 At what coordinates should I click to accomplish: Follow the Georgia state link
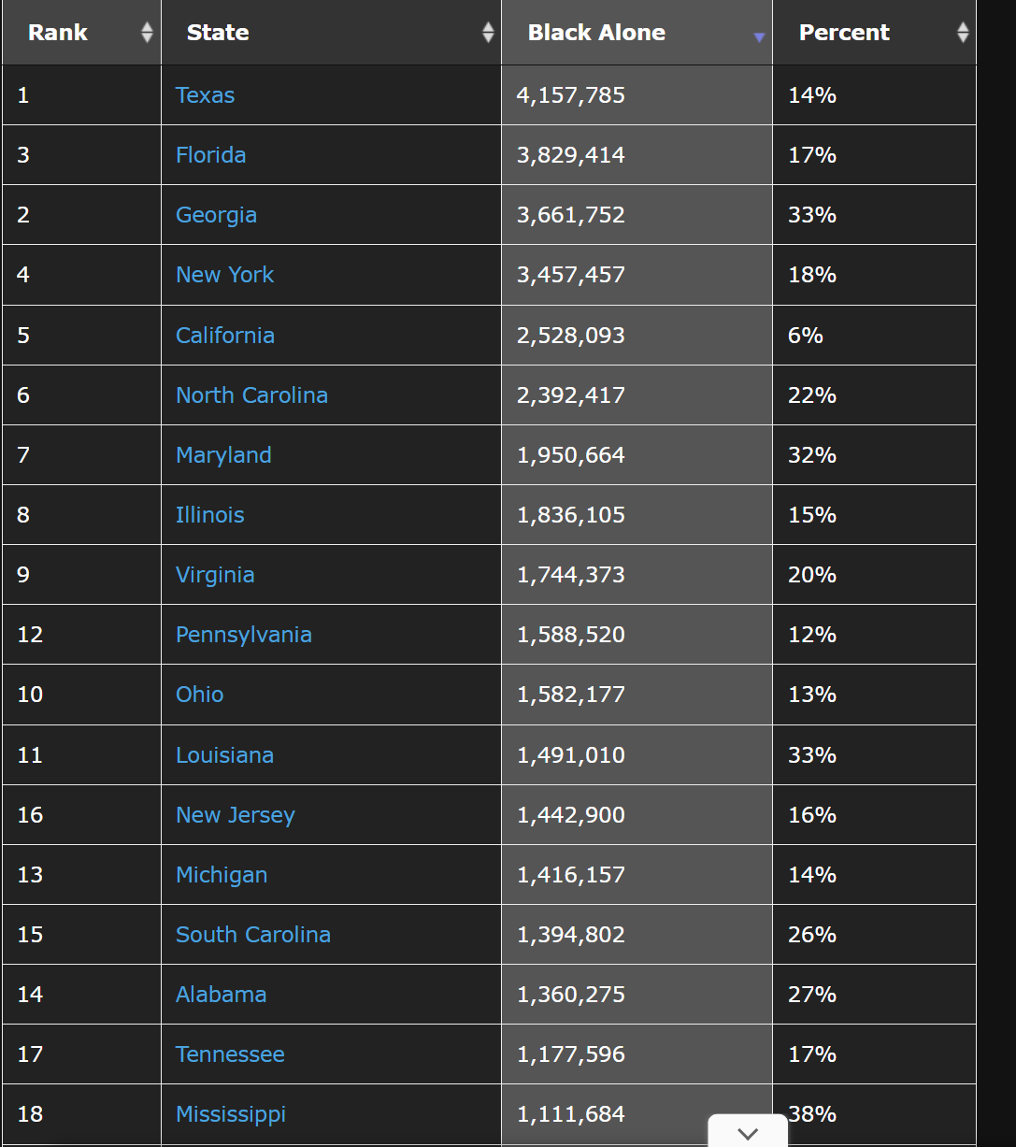pos(216,215)
